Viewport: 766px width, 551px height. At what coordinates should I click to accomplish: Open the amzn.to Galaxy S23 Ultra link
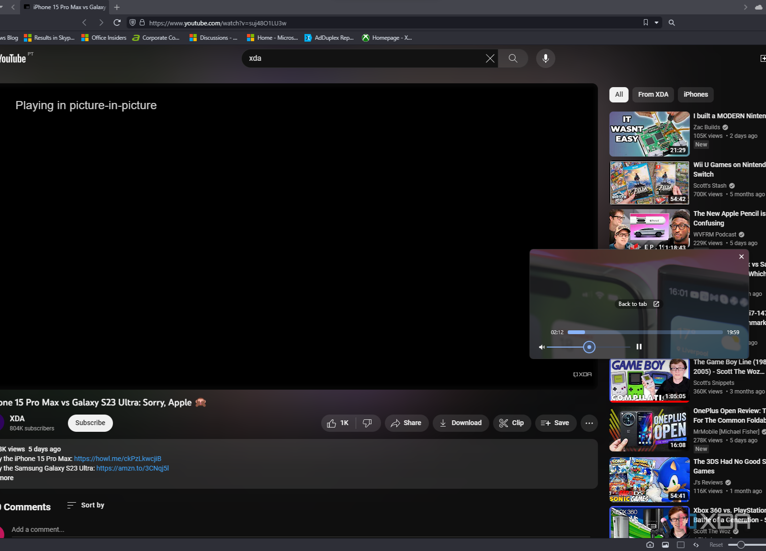(133, 468)
